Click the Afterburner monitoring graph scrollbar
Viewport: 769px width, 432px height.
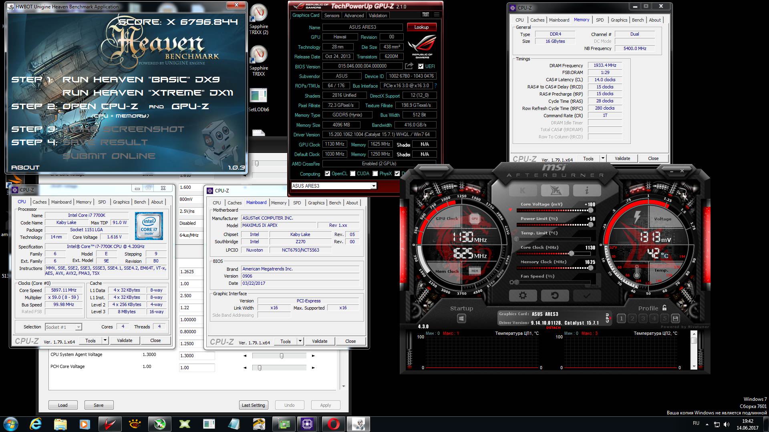click(694, 350)
